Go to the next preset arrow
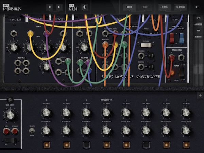Viewport: 204px width, 153px height. [59, 7]
